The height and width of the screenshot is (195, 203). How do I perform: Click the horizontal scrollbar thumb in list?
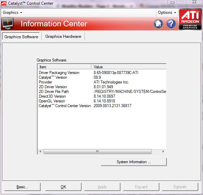pos(97,151)
